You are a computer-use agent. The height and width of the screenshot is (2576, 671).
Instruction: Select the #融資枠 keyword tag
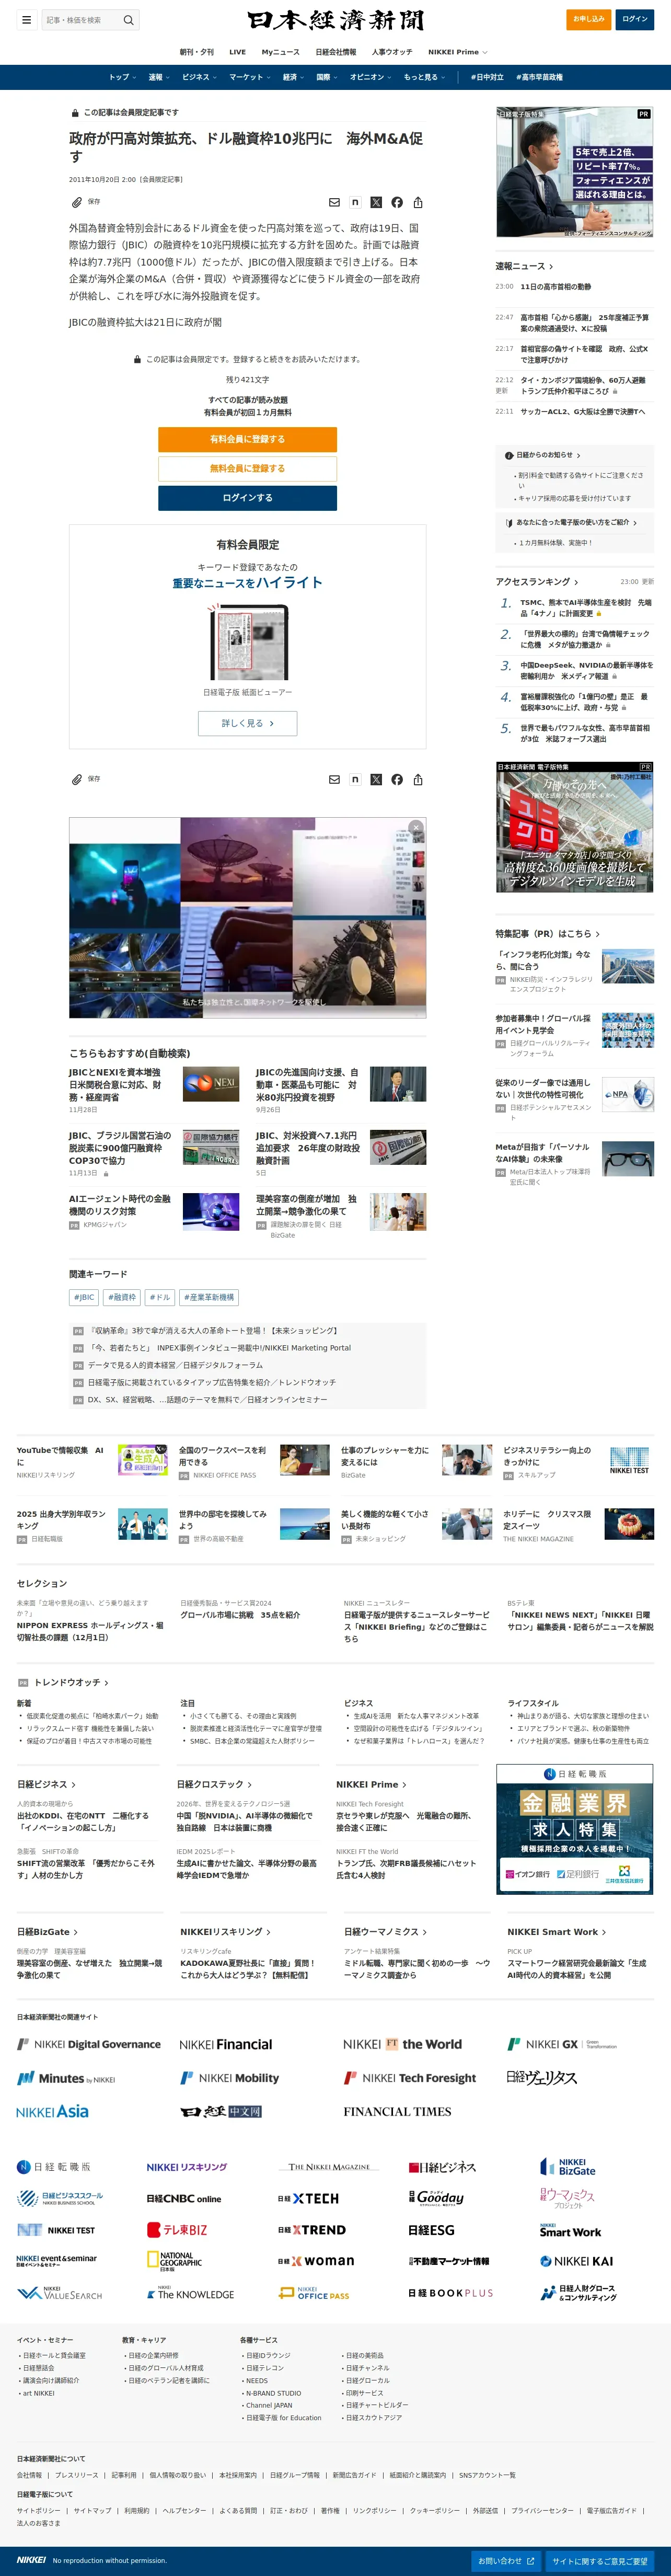[122, 1297]
